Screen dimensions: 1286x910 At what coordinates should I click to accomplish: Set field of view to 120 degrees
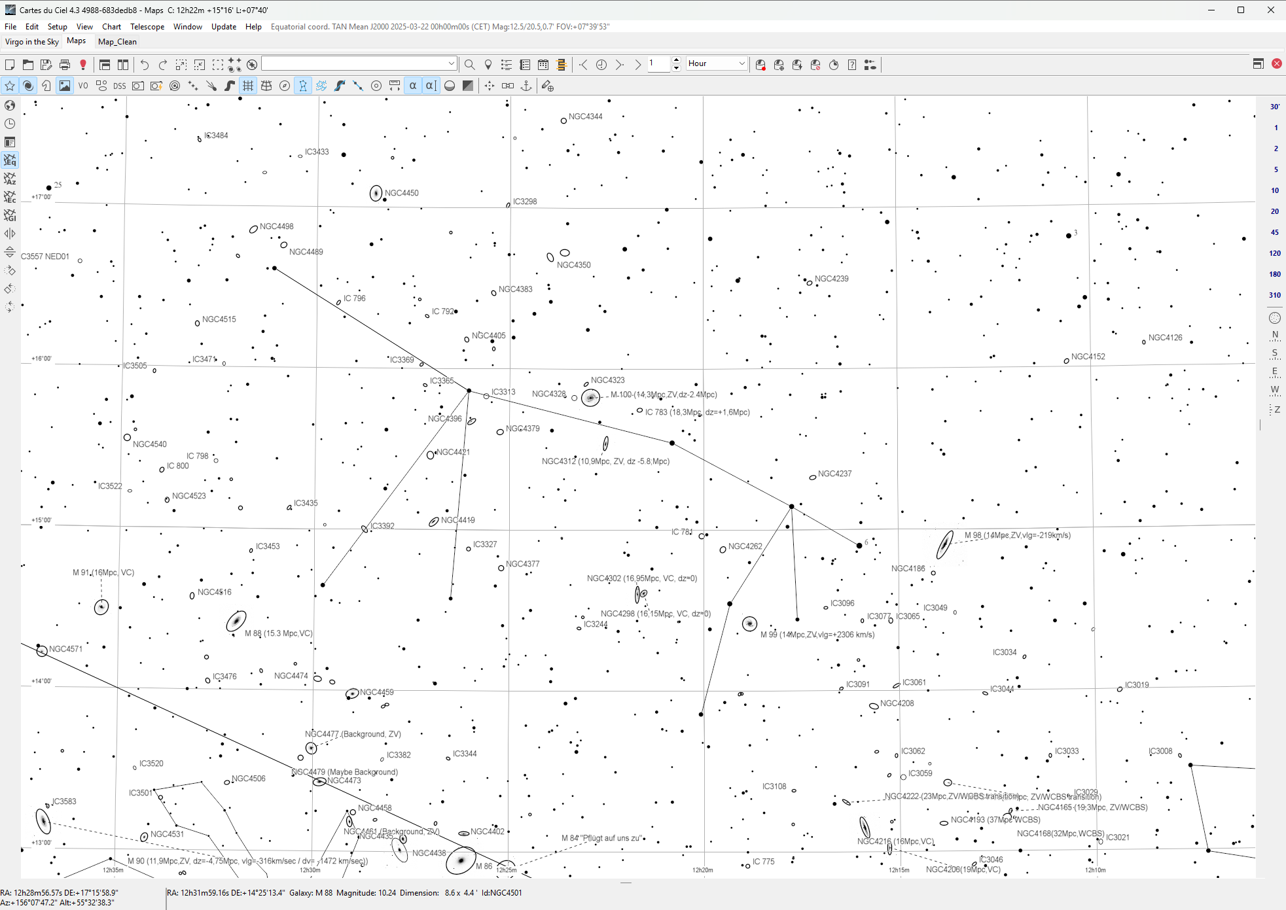point(1275,253)
